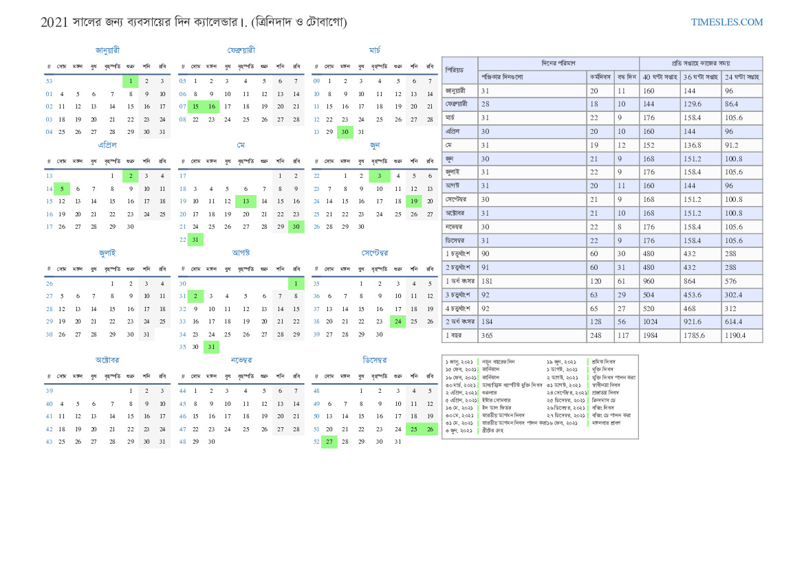Click highlighted September 24 date
Screen dimensions: 804x568
[x=398, y=321]
